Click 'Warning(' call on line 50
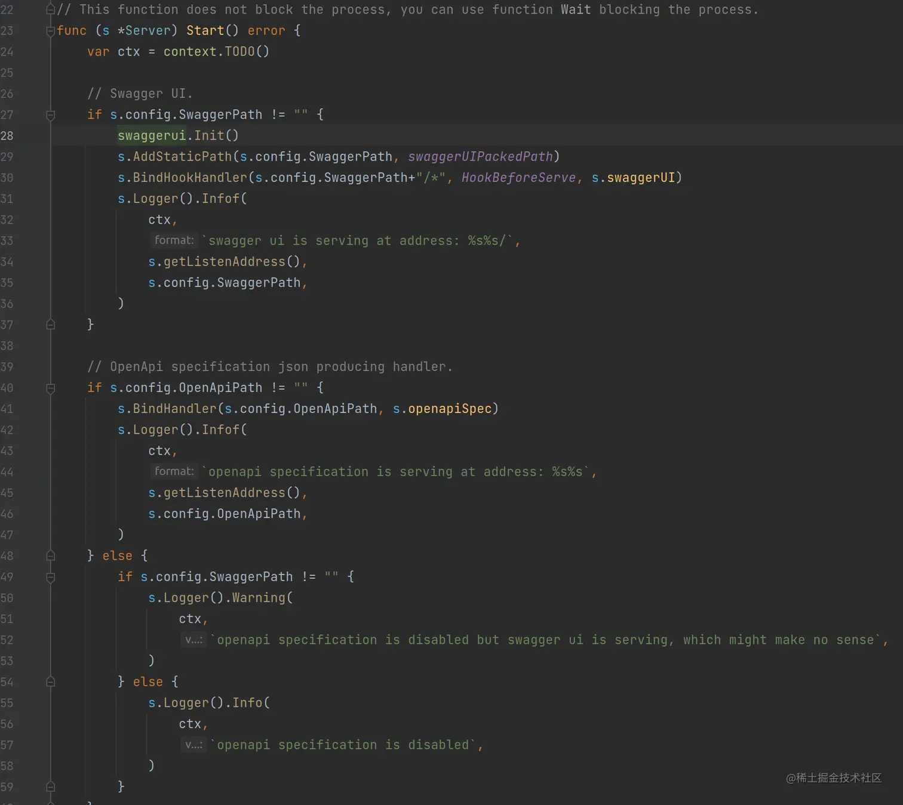Image resolution: width=903 pixels, height=805 pixels. point(262,598)
